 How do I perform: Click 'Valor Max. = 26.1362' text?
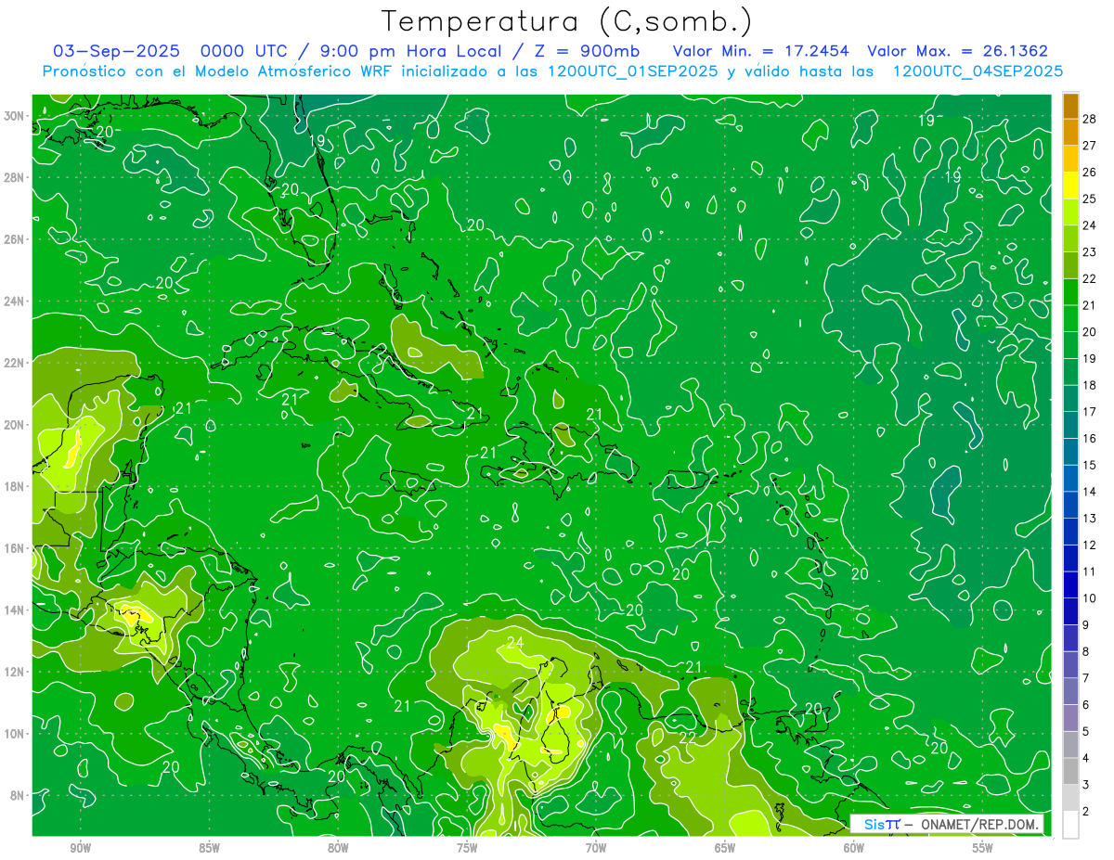point(958,51)
